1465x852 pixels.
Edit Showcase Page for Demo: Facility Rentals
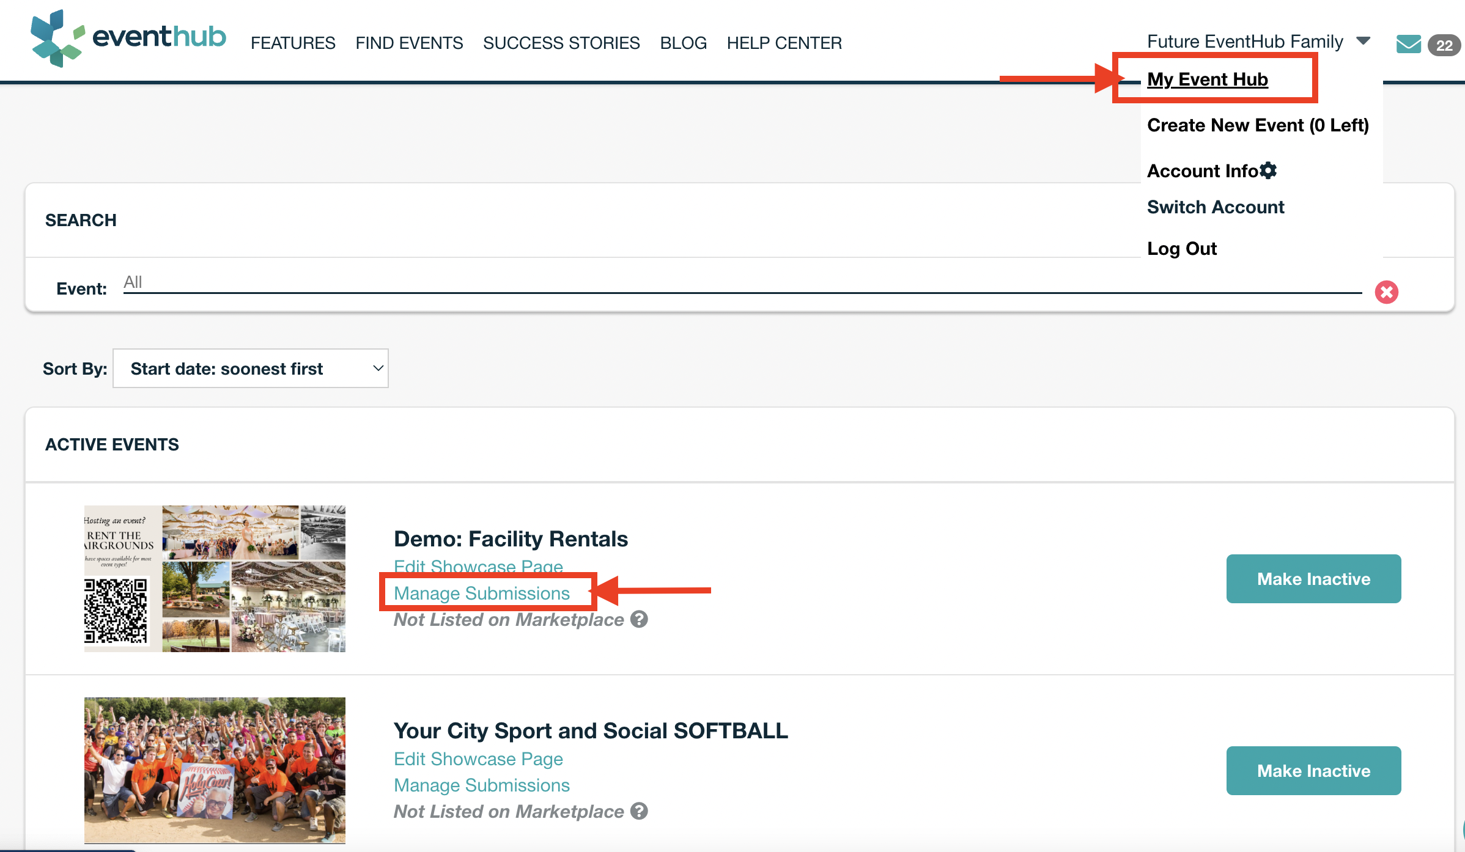[x=478, y=566]
